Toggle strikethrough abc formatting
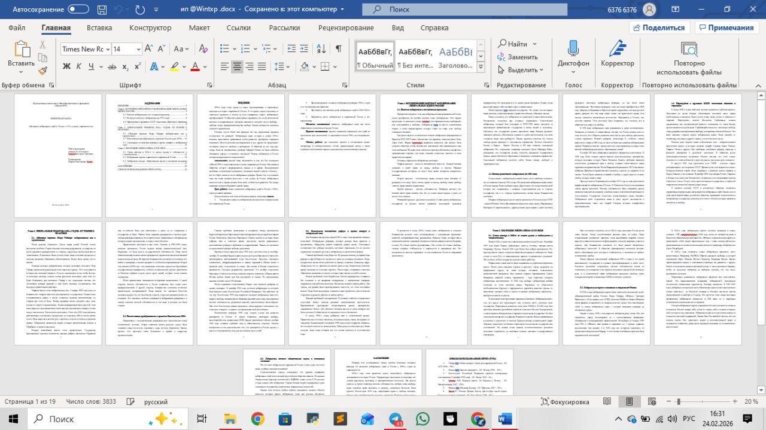The image size is (766, 430). tap(112, 66)
